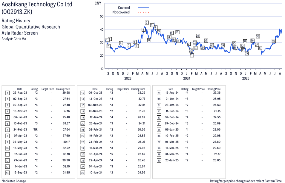
Task: Click the Rating History heading
Action: point(16,21)
